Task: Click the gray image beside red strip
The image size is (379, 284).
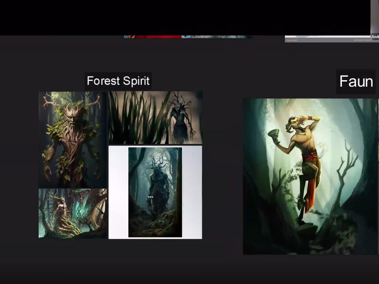Action: [217, 37]
